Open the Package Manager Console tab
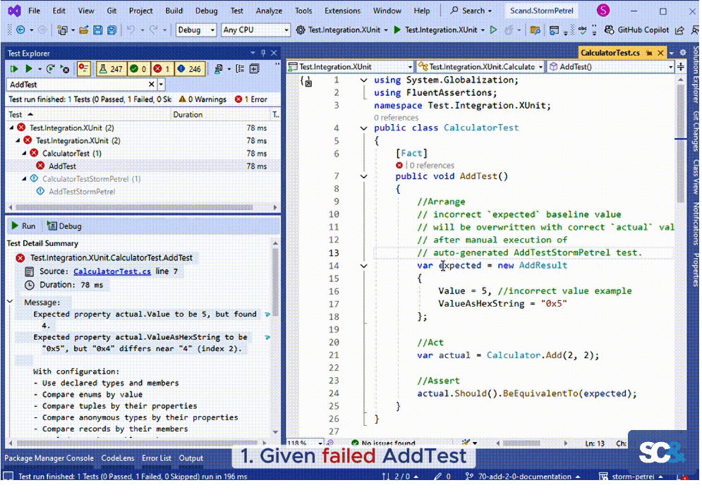The height and width of the screenshot is (497, 702). pos(49,458)
